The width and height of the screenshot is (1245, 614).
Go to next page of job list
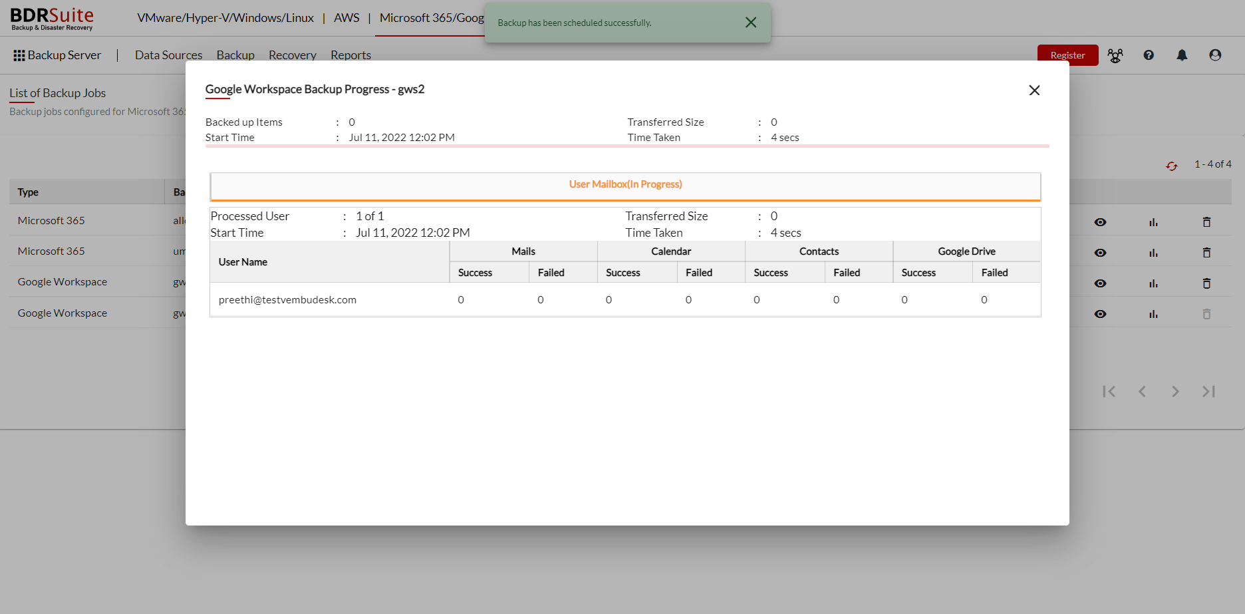(1175, 392)
